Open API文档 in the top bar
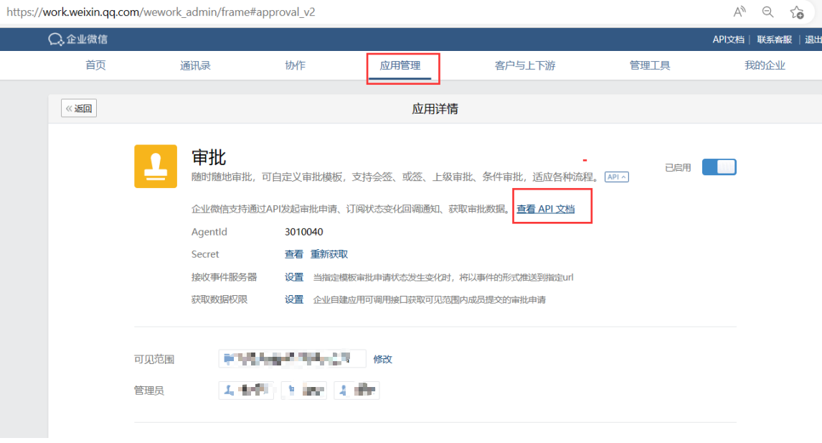The width and height of the screenshot is (822, 443). pyautogui.click(x=728, y=39)
